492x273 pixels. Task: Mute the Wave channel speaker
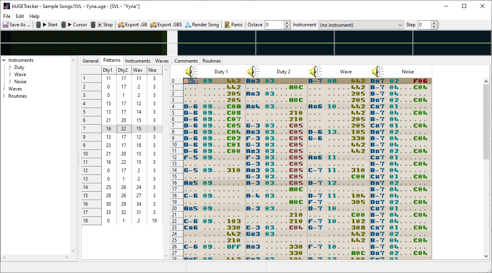point(315,72)
